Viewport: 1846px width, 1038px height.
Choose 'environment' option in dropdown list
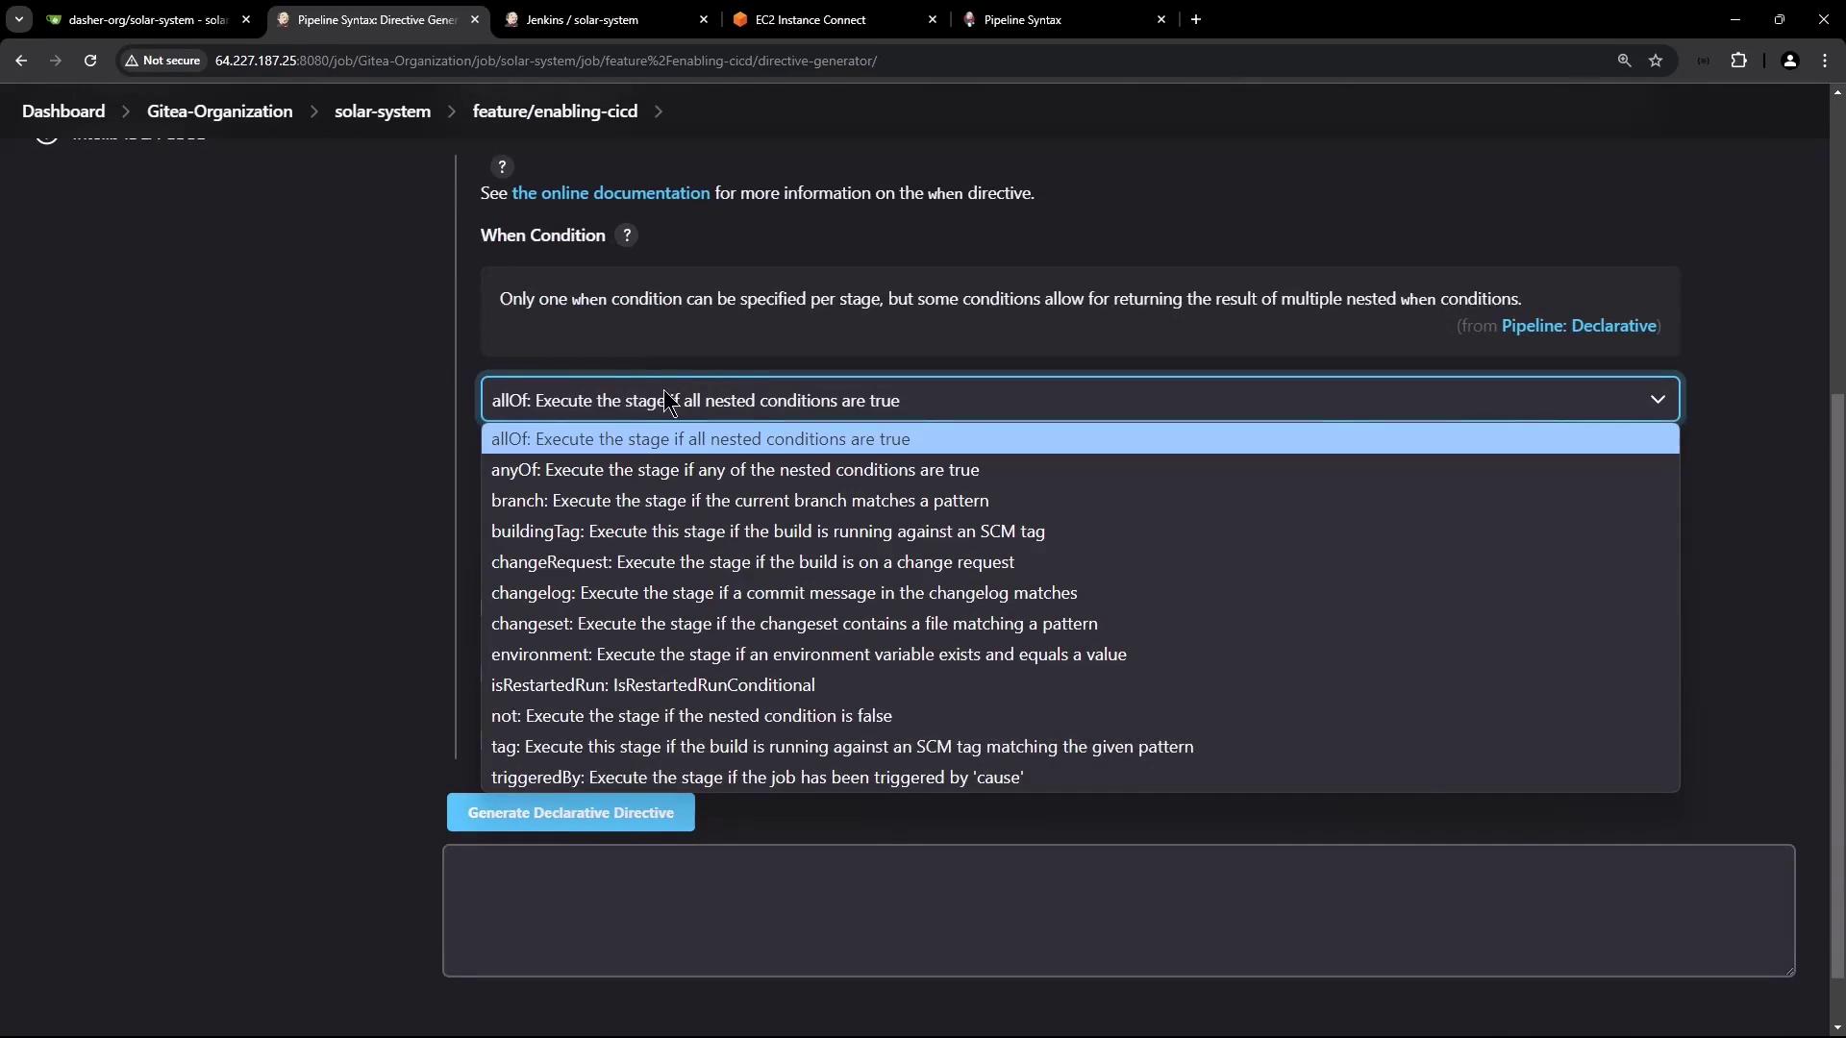coord(808,655)
